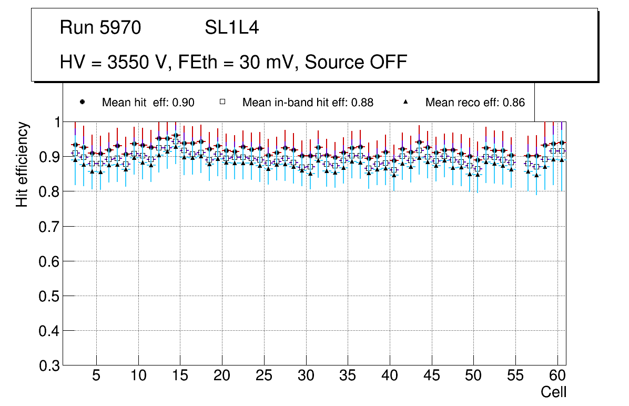Select the "Mean reco eff: 0.86" legend label

[x=475, y=103]
